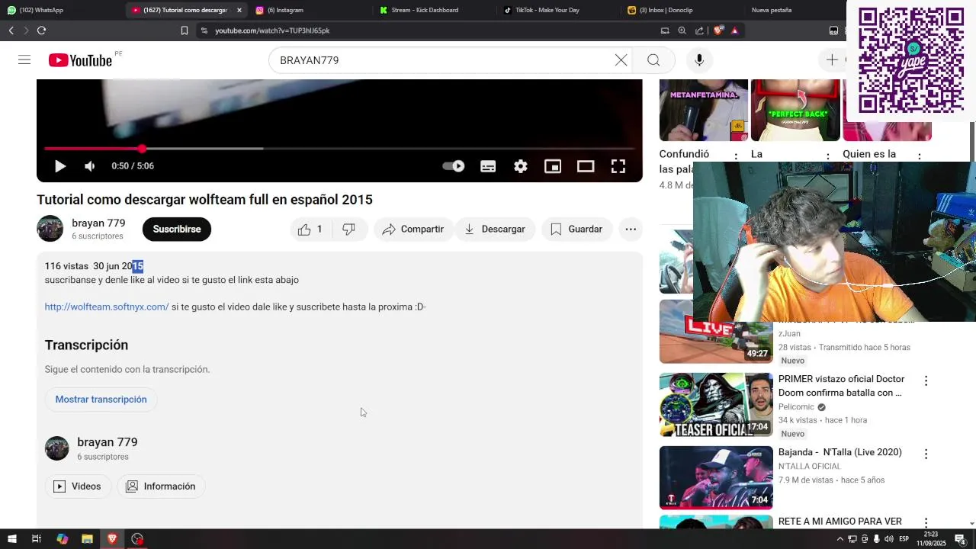The height and width of the screenshot is (549, 976).
Task: Go back in browser history
Action: (11, 30)
